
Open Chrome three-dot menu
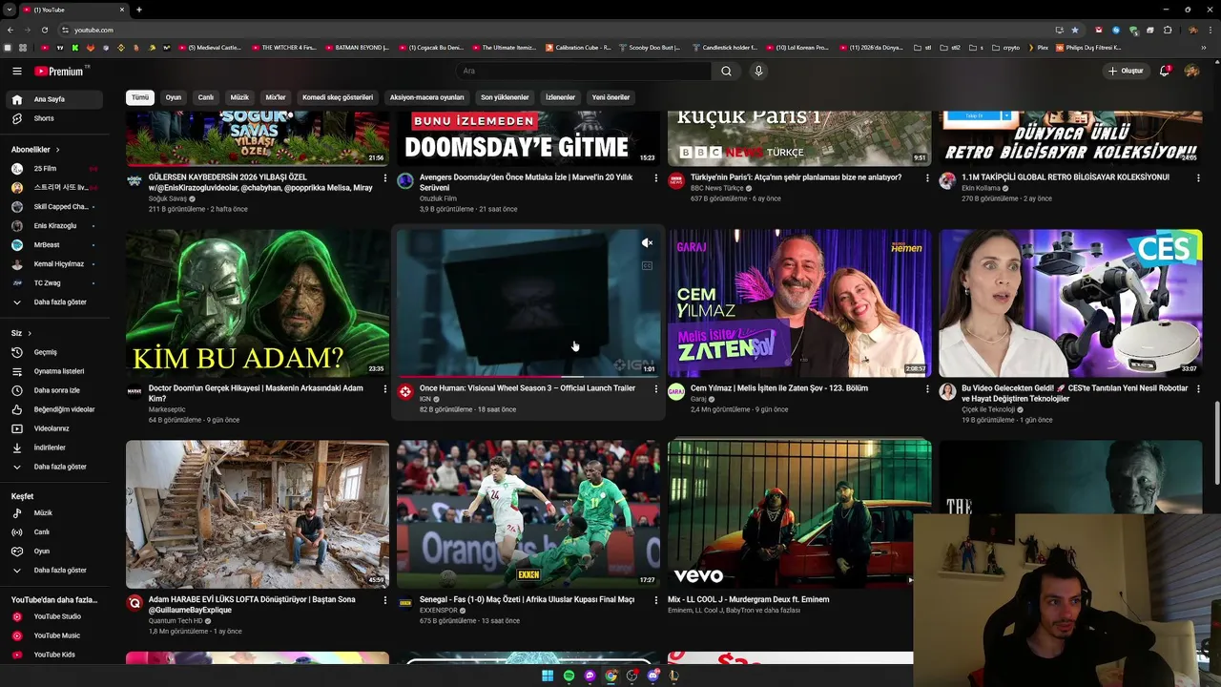[1212, 30]
